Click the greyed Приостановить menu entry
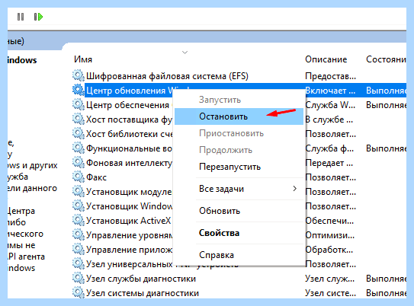 point(239,133)
